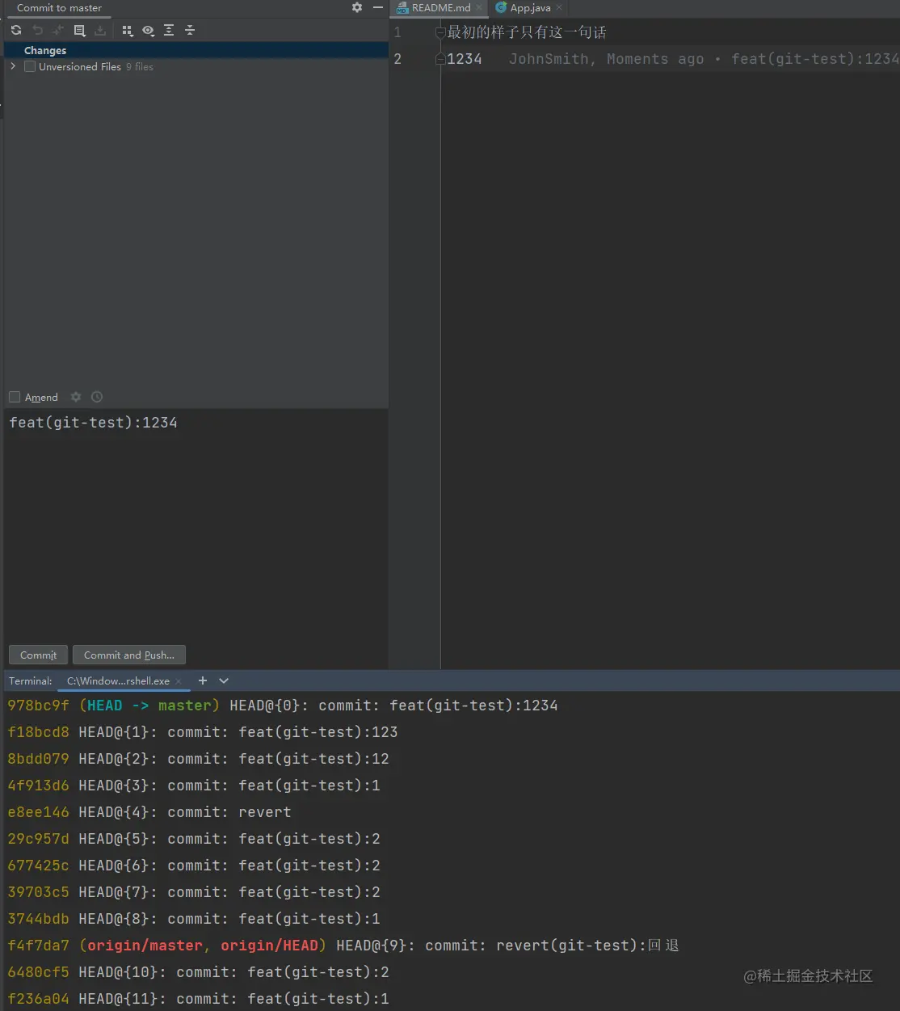
Task: Click hash 8bdd079 in terminal
Action: click(39, 759)
